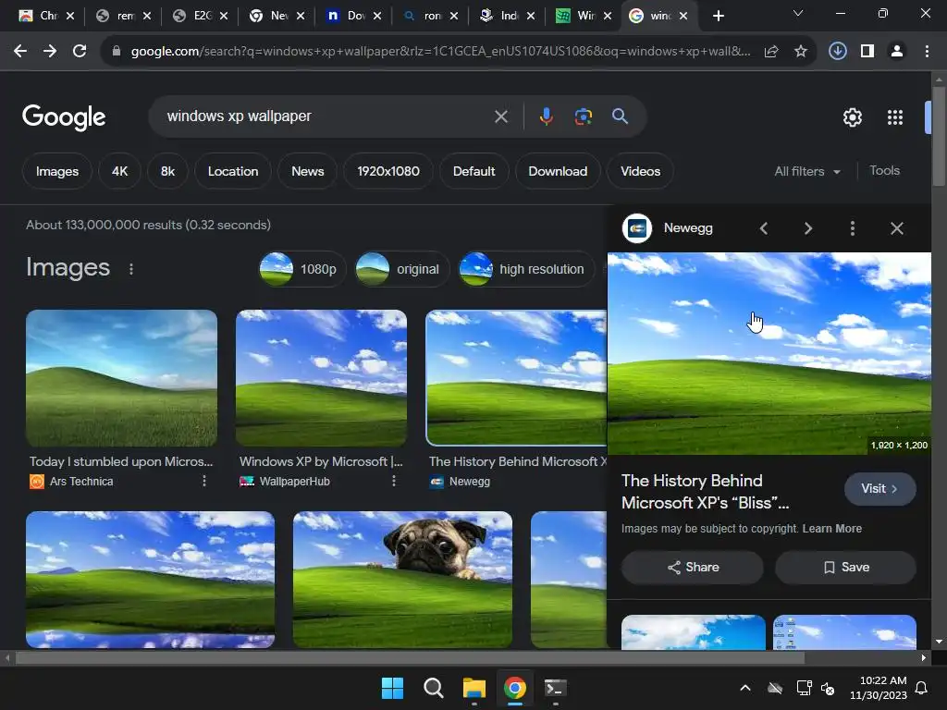Open tab search dropdown

click(x=798, y=13)
